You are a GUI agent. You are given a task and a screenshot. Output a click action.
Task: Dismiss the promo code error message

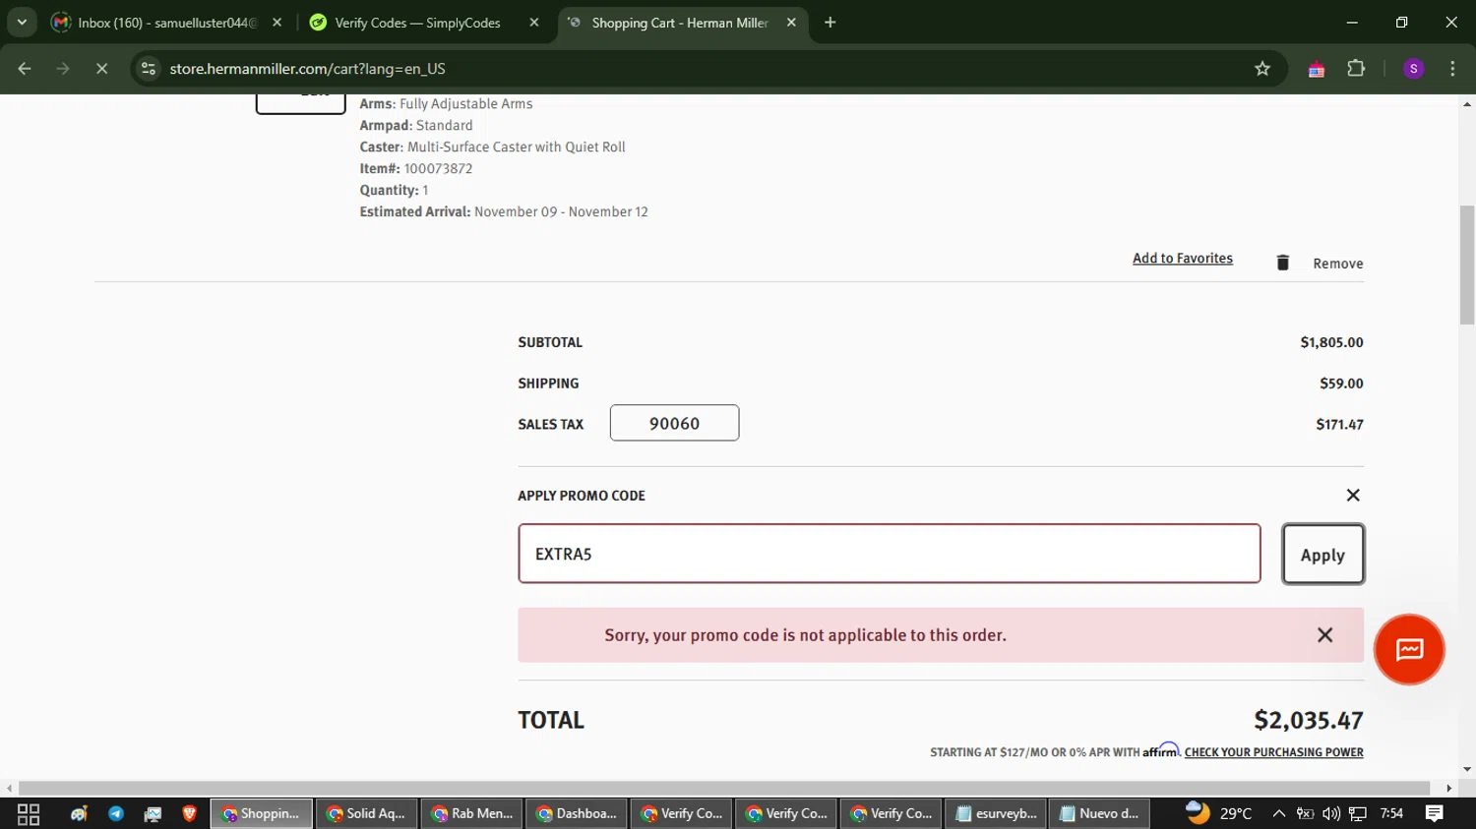tap(1325, 635)
